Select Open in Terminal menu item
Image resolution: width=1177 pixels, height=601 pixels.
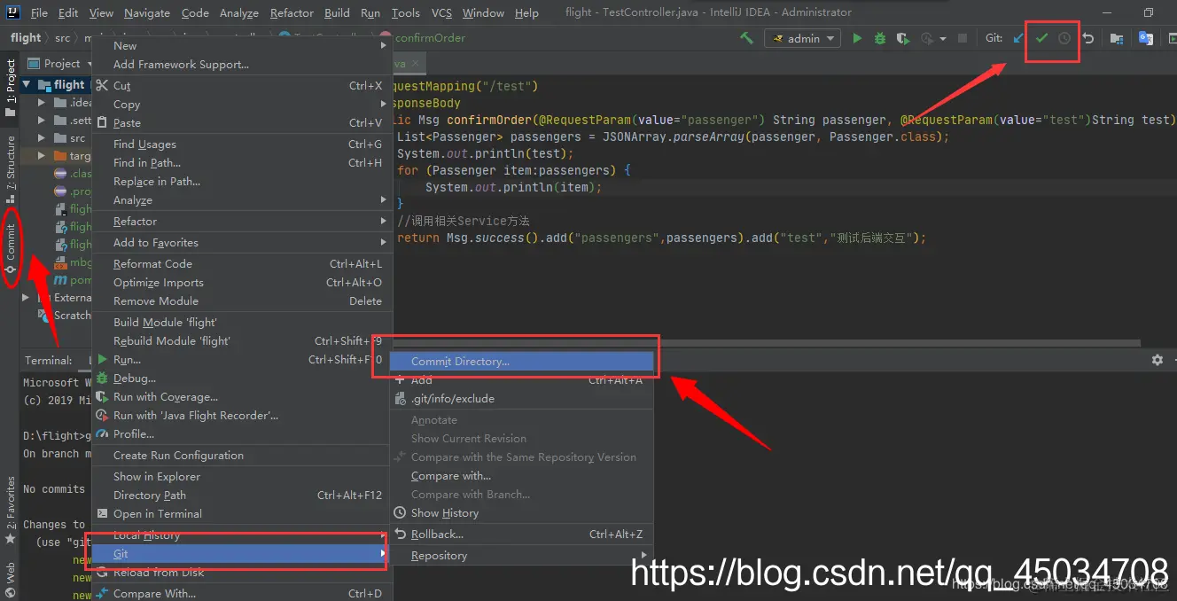coord(241,513)
